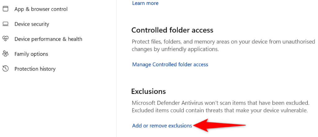Click the Learn more link
Screen dimensions: 318x137
click(145, 3)
